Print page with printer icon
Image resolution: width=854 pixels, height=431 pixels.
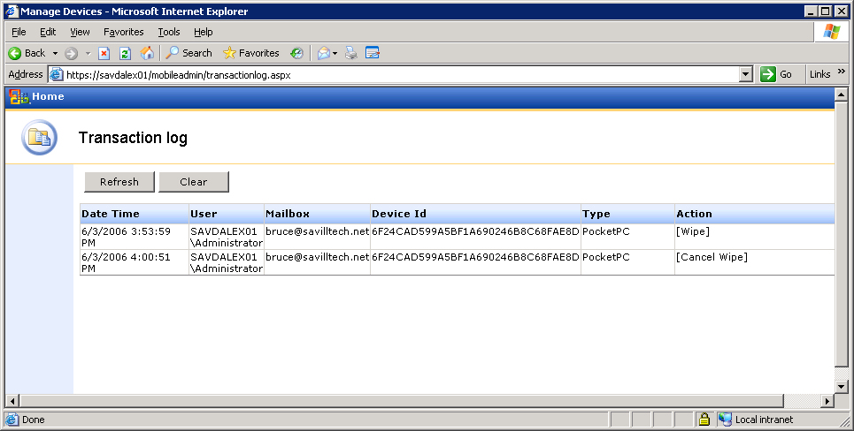tap(351, 53)
